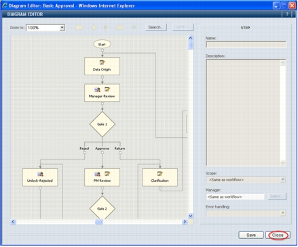Click the Name input field
Viewport: 298px width, 247px height.
click(x=246, y=45)
